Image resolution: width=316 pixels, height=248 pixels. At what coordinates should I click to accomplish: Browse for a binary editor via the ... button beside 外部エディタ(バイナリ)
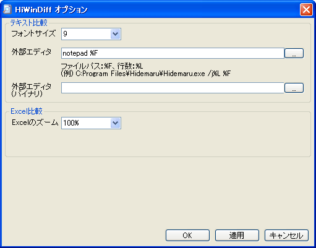click(294, 88)
